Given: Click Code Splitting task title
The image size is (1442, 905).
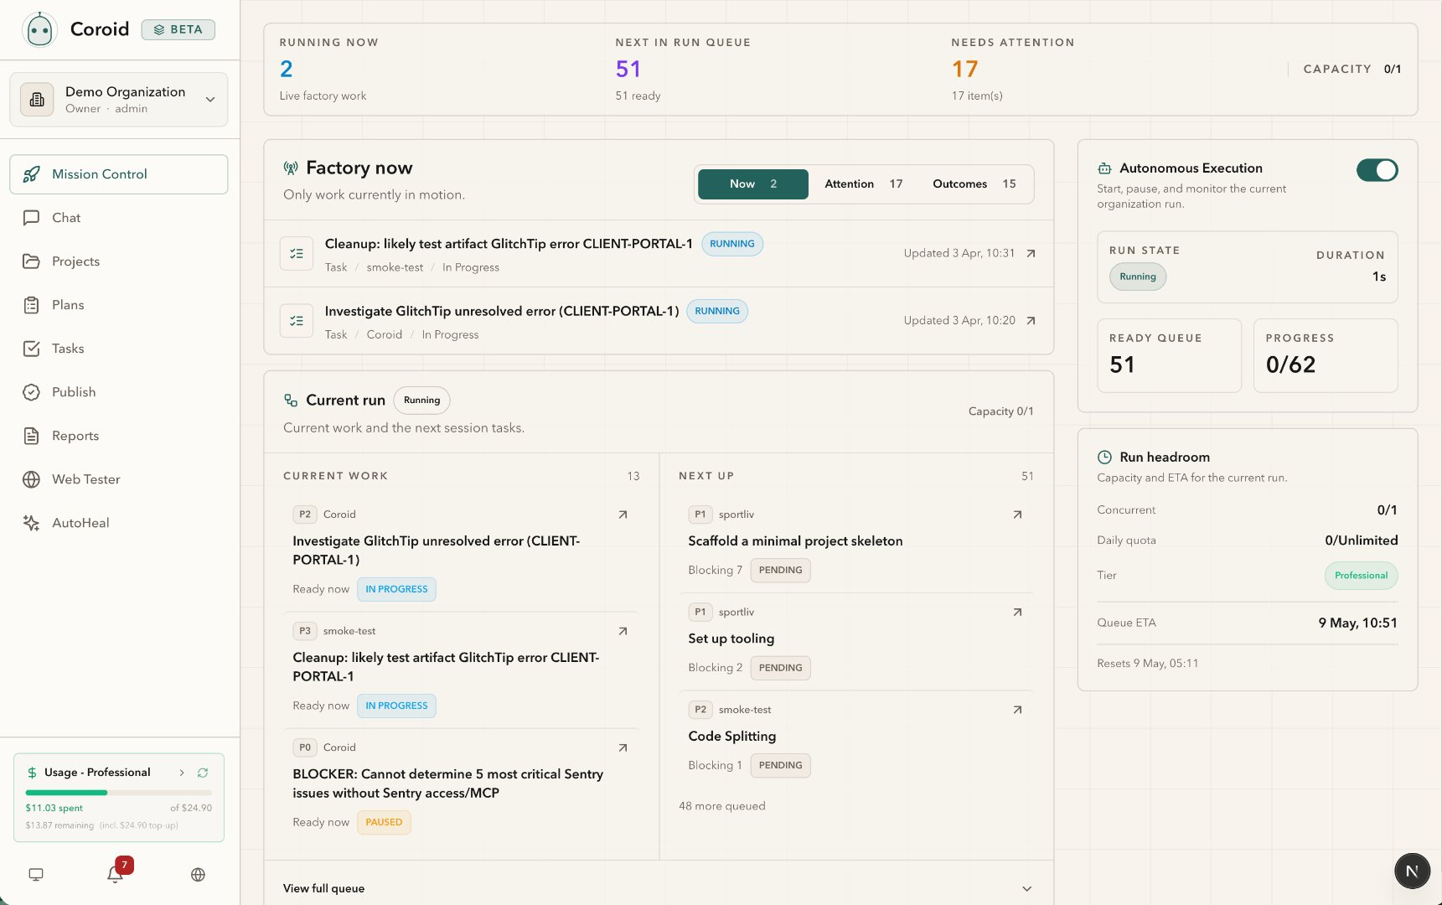Looking at the screenshot, I should pos(731,737).
